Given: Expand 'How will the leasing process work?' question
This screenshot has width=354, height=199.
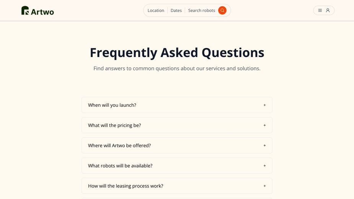Looking at the screenshot, I should [177, 186].
